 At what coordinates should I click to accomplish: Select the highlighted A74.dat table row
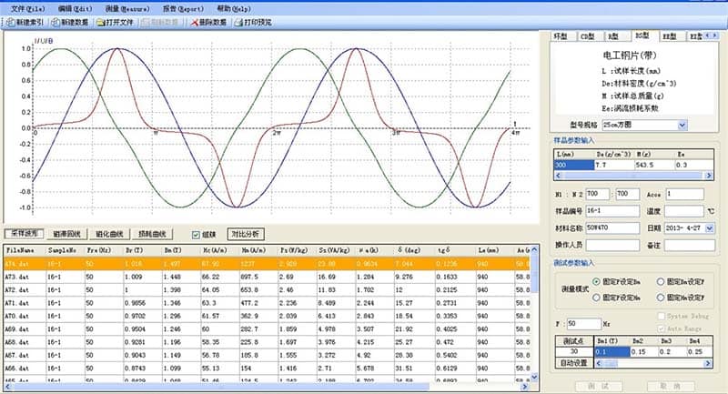coord(267,264)
